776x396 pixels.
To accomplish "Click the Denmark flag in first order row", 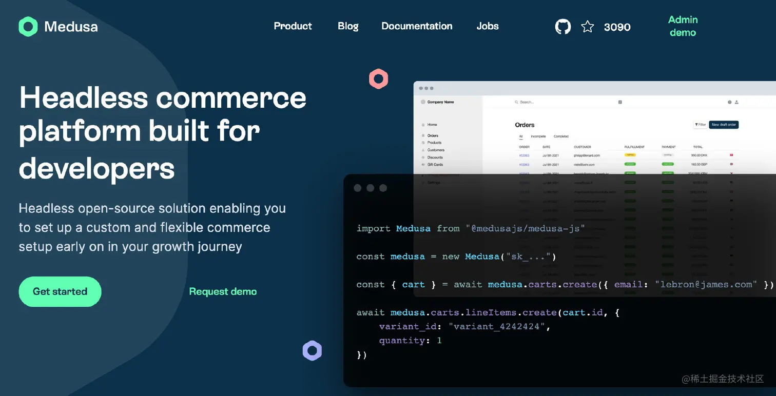I will point(731,155).
